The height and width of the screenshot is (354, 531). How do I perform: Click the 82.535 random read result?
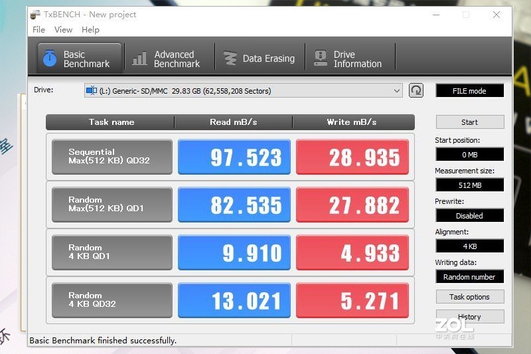pyautogui.click(x=234, y=205)
